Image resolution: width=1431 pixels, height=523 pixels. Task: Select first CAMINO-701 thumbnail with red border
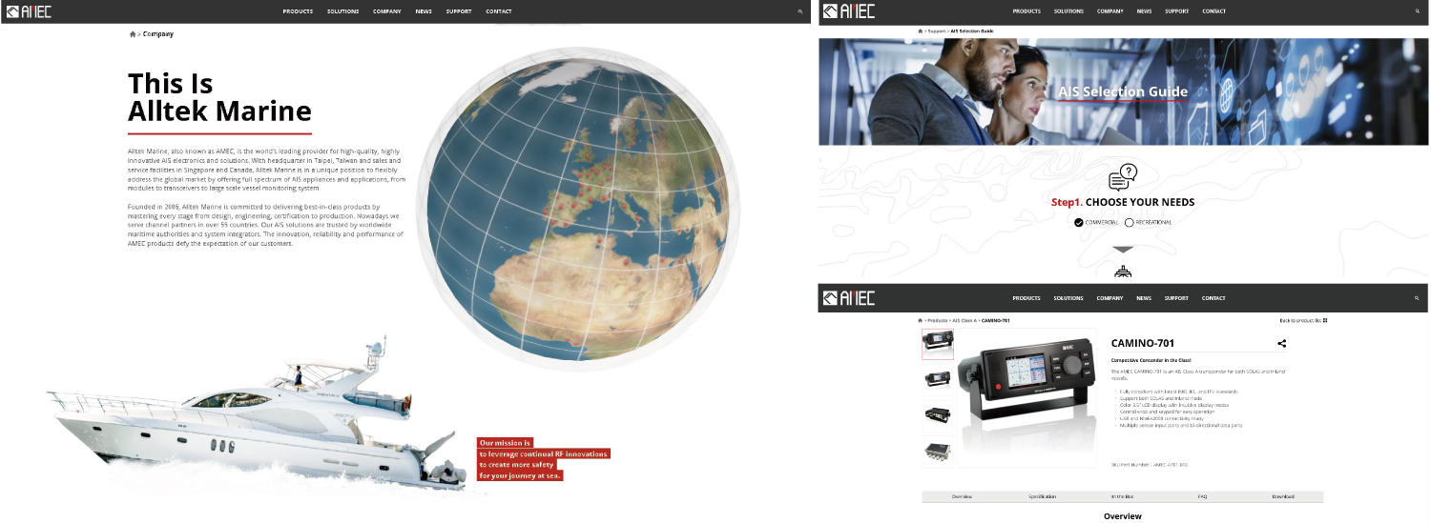(x=937, y=344)
